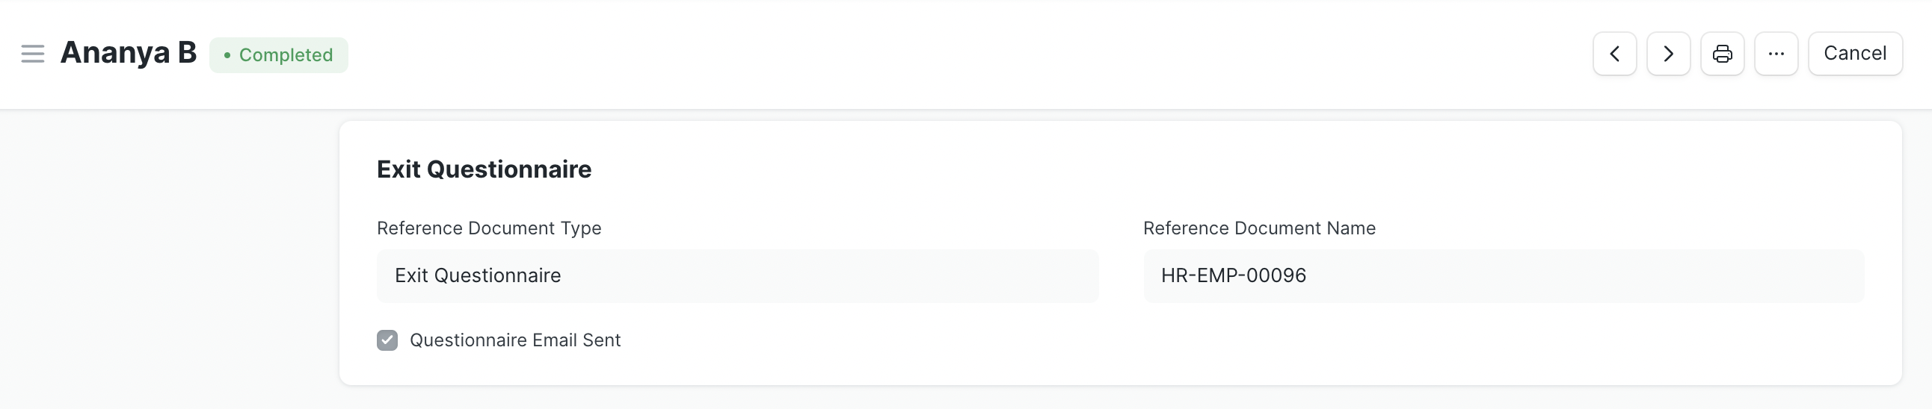Open the three-dots more options menu
The image size is (1932, 409).
1776,54
